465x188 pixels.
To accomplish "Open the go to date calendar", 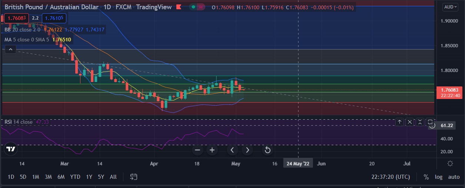I will point(134,177).
